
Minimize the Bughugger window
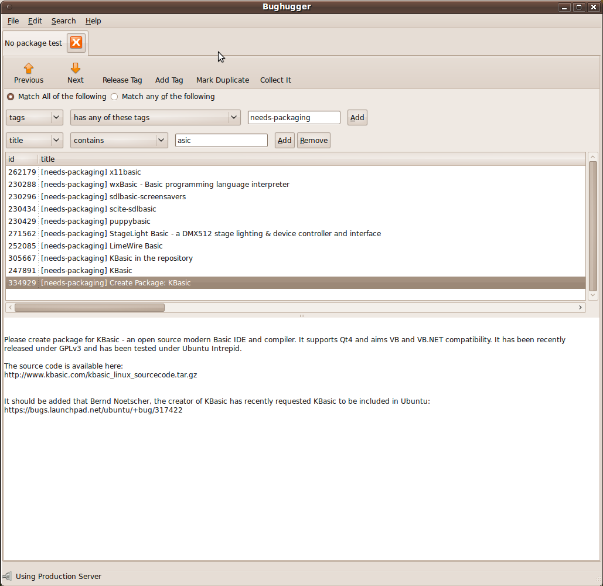pos(564,7)
